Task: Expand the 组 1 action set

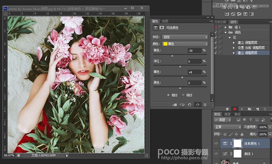Action: tap(225, 27)
